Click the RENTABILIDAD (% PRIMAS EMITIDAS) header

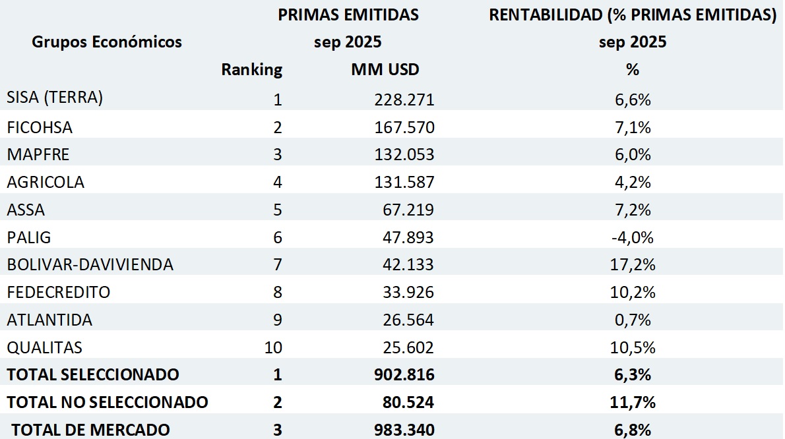click(632, 15)
